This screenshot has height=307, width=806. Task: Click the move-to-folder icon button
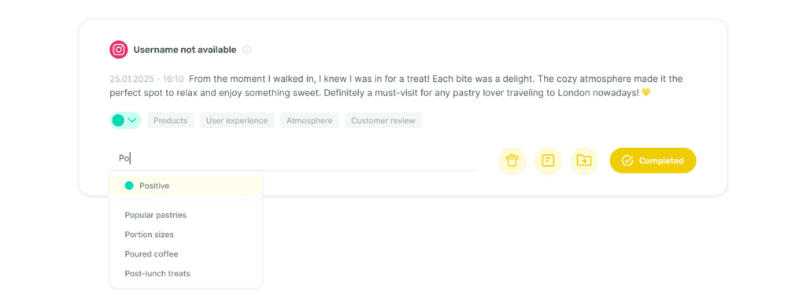click(584, 161)
